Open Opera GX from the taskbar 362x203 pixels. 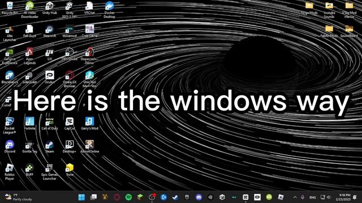[x=117, y=197]
